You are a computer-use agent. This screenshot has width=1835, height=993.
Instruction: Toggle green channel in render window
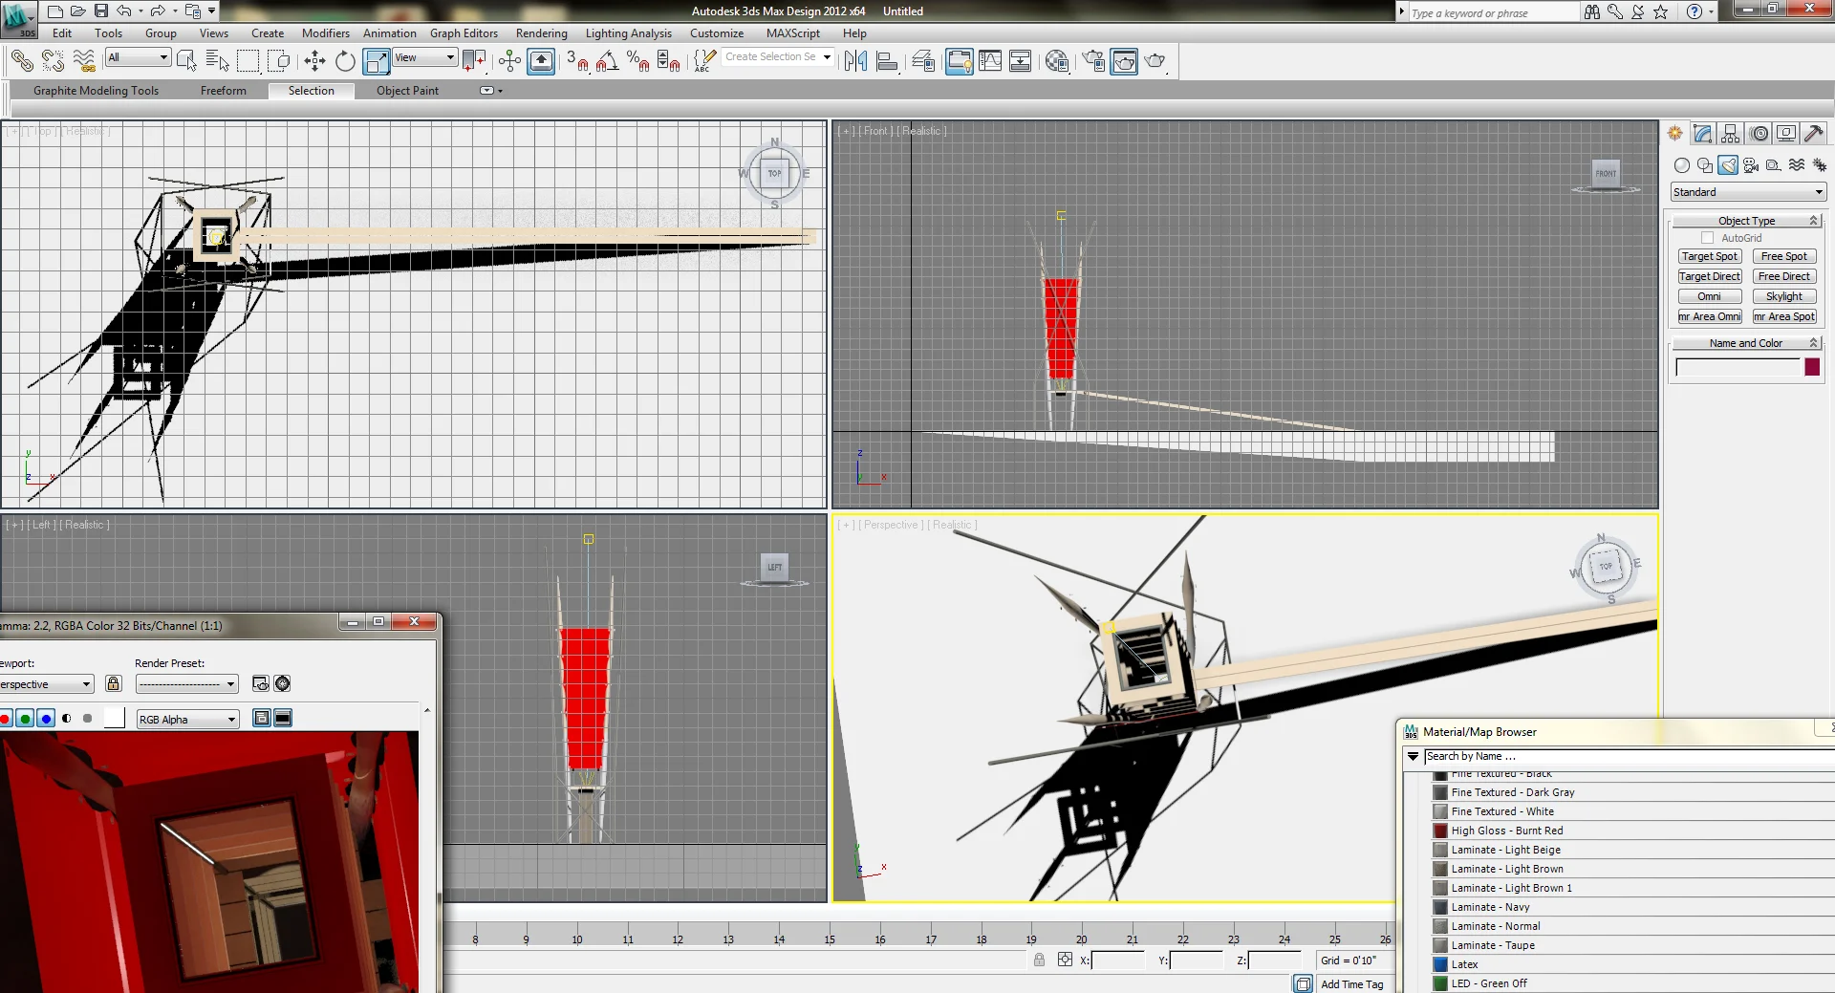click(25, 719)
